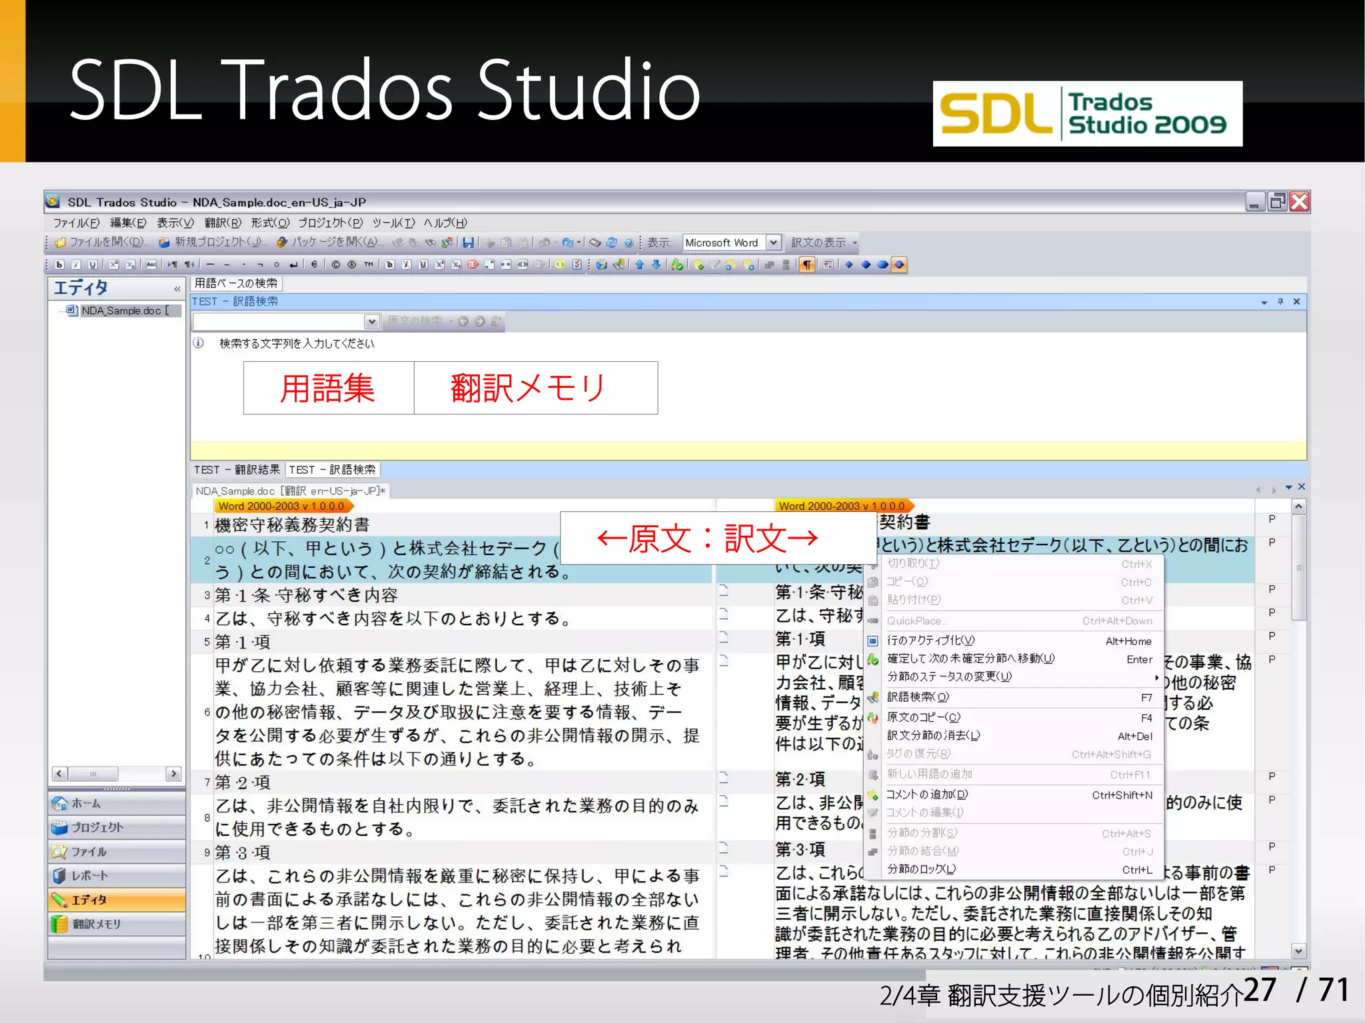This screenshot has width=1365, height=1023.
Task: Choose 訳文分節の消去 in context menu
Action: tap(1014, 736)
